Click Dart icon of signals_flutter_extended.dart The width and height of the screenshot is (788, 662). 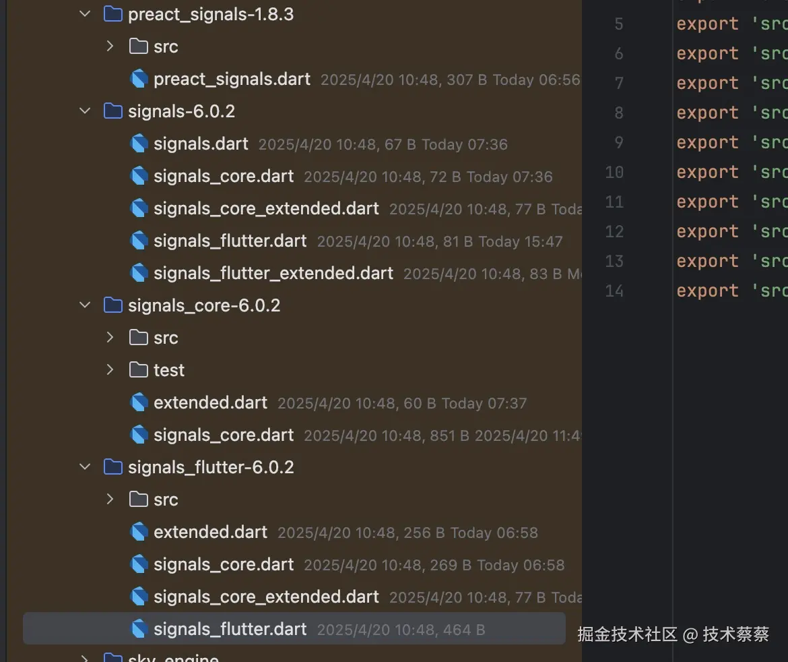(139, 272)
